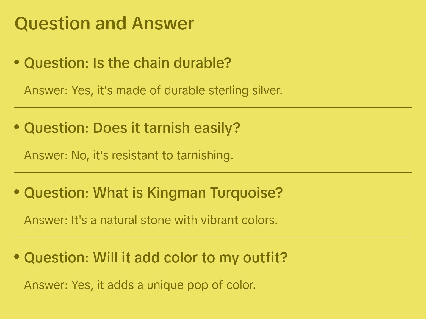Image resolution: width=426 pixels, height=319 pixels.
Task: Click divider line below the natural stone answer
Action: pyautogui.click(x=213, y=237)
